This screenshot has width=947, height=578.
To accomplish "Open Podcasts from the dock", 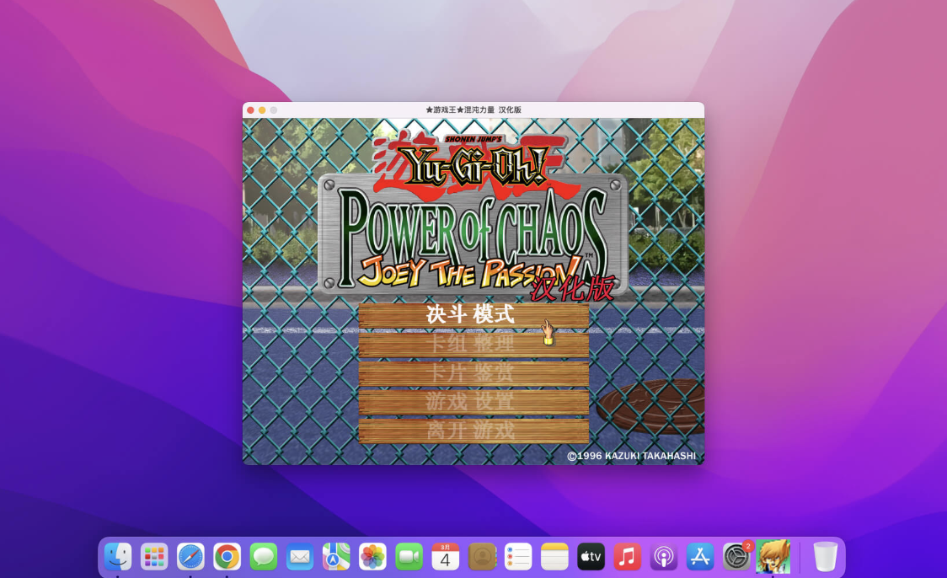I will pos(664,556).
